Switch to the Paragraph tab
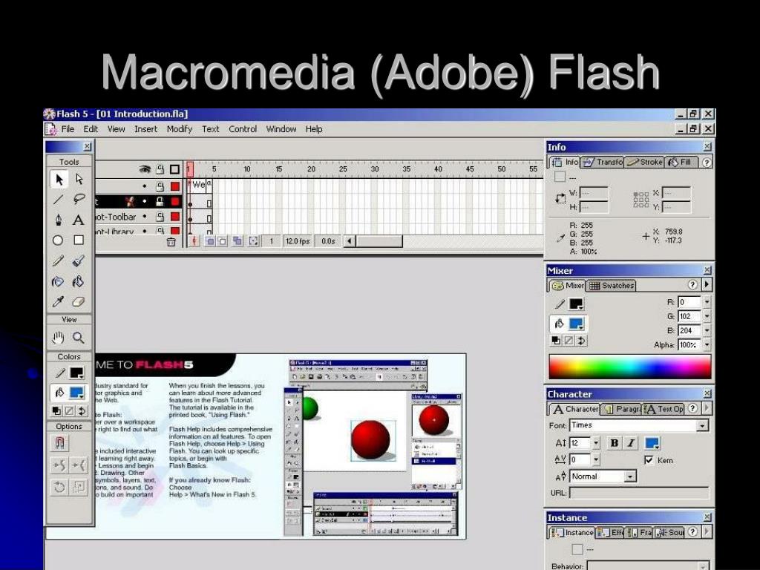760x570 pixels. click(x=621, y=410)
